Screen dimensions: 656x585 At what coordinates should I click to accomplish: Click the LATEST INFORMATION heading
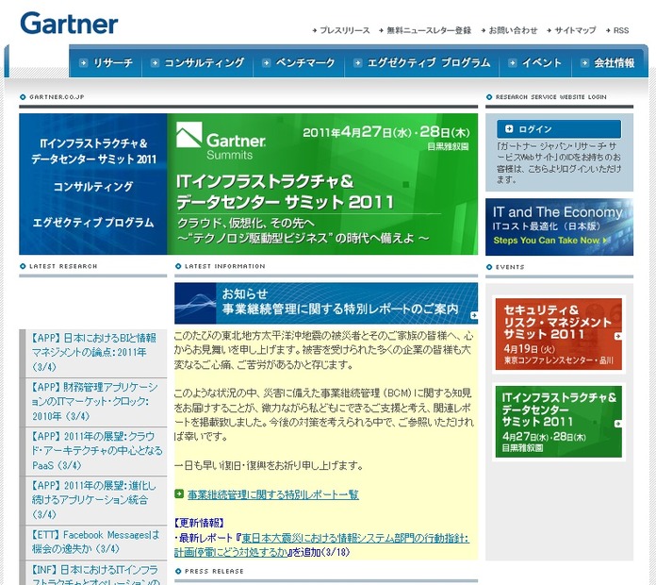tap(225, 266)
